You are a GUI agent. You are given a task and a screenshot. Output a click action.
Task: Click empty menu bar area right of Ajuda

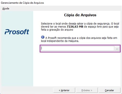click(65, 9)
